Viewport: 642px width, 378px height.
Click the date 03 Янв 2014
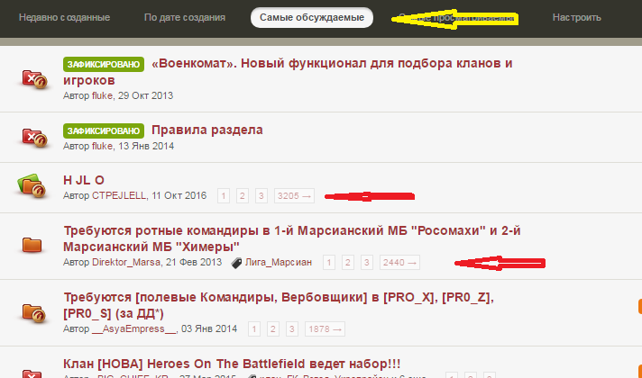[209, 329]
